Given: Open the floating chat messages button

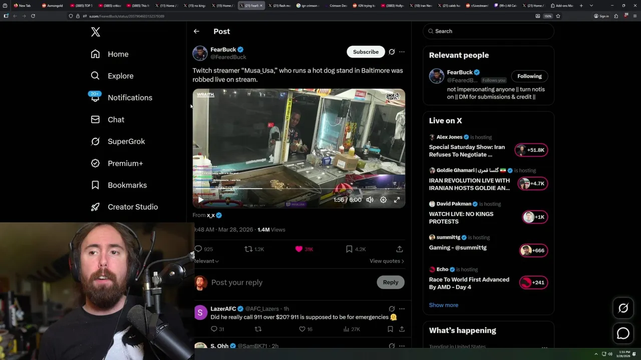Looking at the screenshot, I should pyautogui.click(x=623, y=333).
